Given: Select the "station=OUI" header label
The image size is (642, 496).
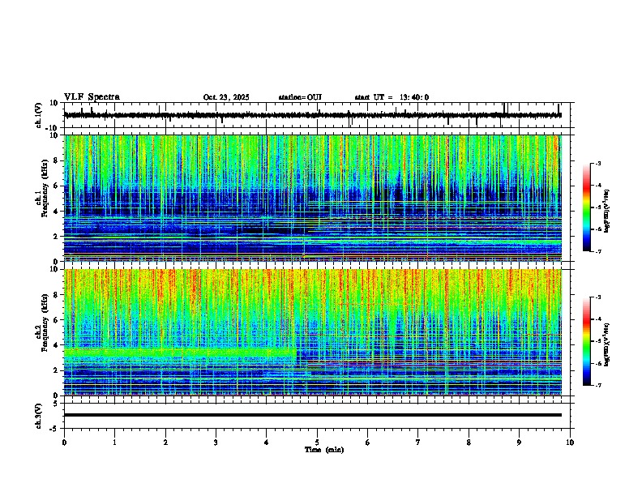Looking at the screenshot, I should [300, 97].
